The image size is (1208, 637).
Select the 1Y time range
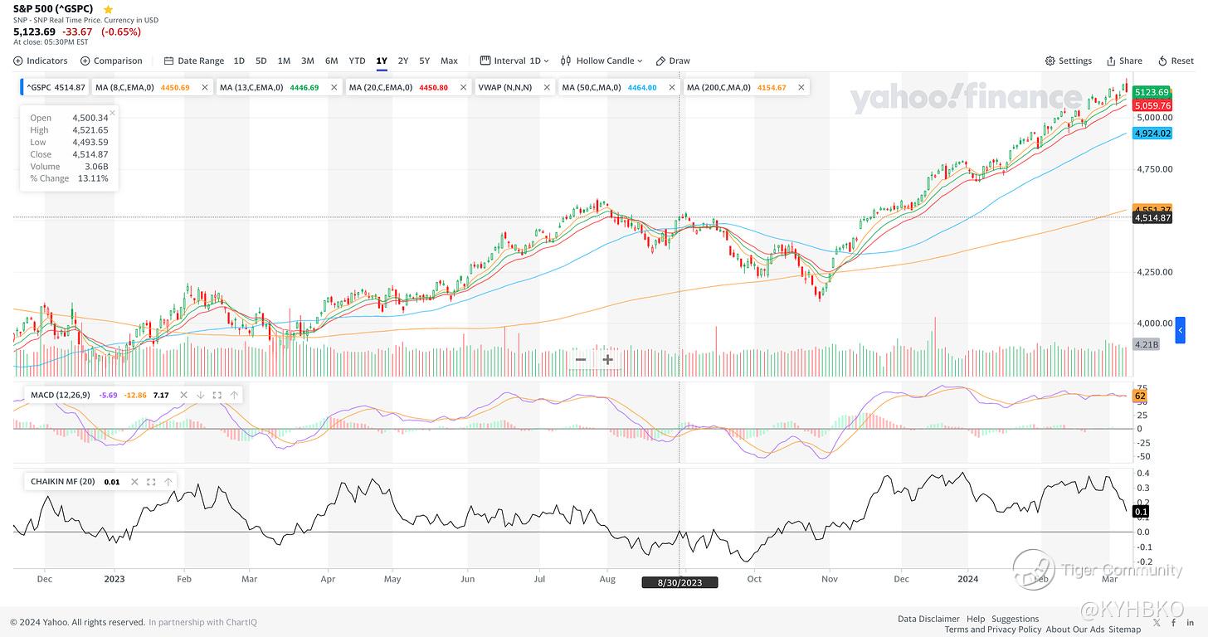[382, 61]
